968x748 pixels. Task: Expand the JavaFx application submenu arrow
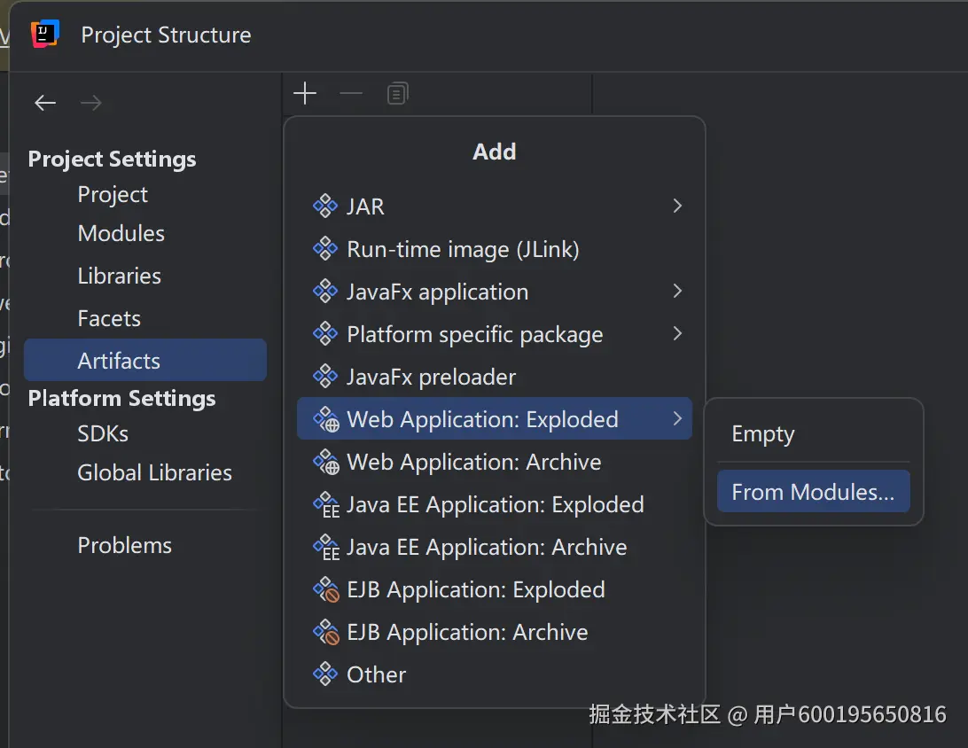click(677, 292)
